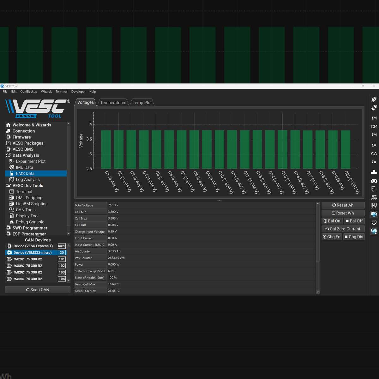This screenshot has height=379, width=379.
Task: Click the Reset Ah button
Action: (x=343, y=205)
